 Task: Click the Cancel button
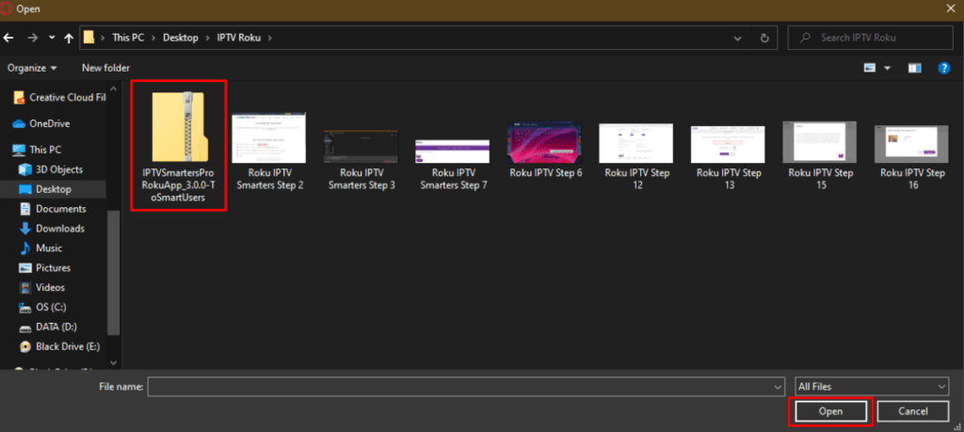[x=912, y=411]
